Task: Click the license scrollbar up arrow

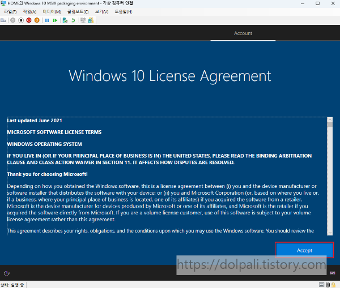Action: coord(330,119)
